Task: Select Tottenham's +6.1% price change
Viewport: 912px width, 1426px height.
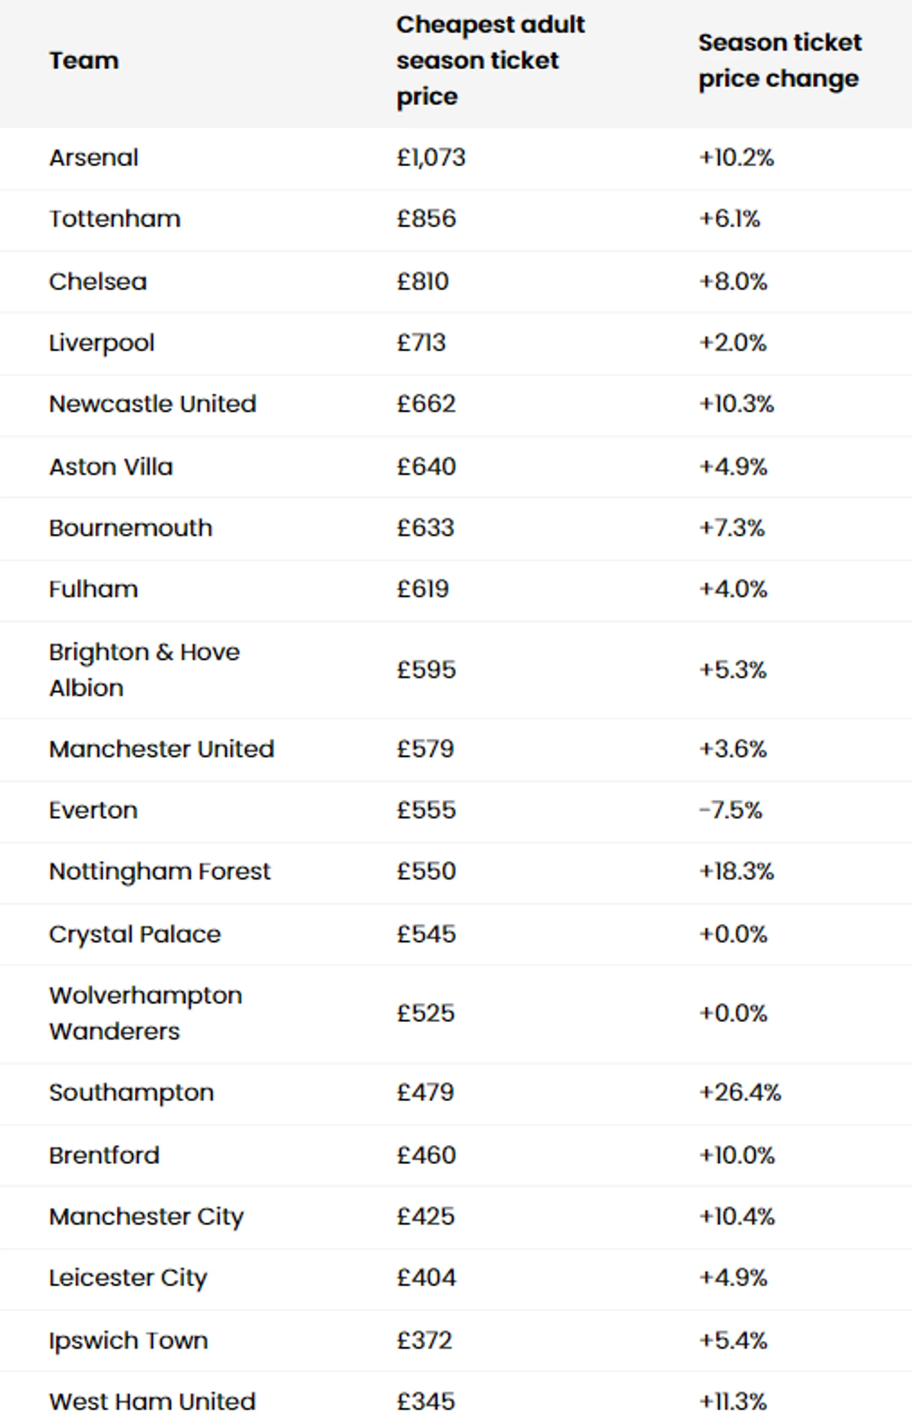Action: pyautogui.click(x=730, y=219)
